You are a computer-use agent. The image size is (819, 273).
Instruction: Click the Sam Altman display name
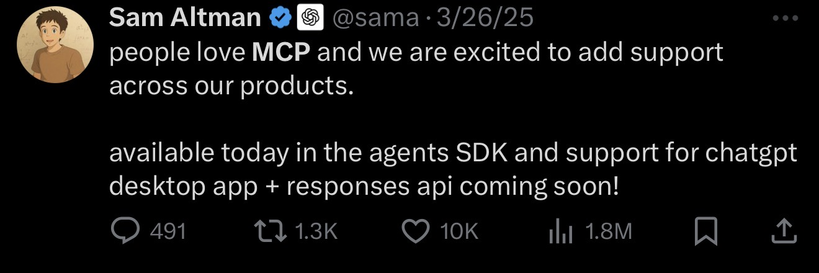pyautogui.click(x=185, y=18)
